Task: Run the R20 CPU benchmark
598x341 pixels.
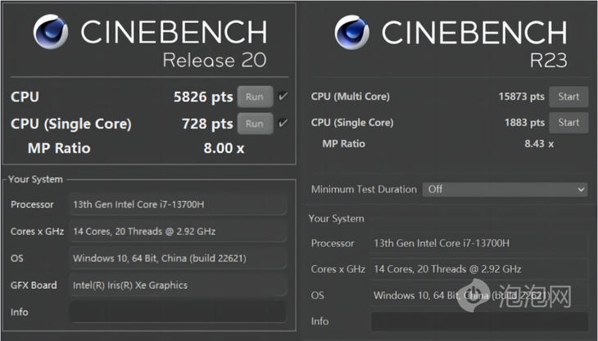Action: (x=255, y=96)
